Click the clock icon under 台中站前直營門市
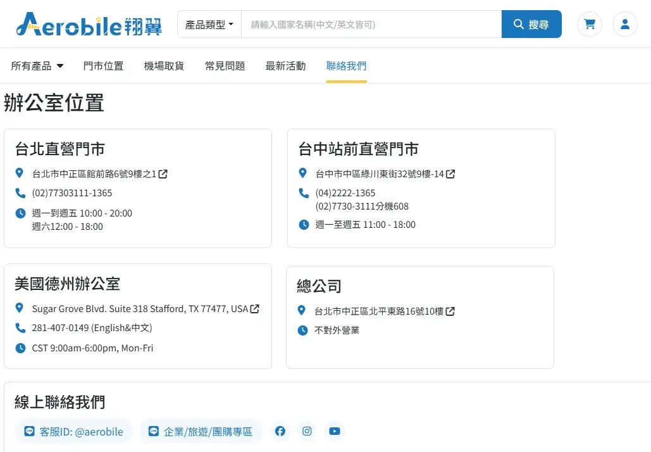The height and width of the screenshot is (452, 651). 303,224
